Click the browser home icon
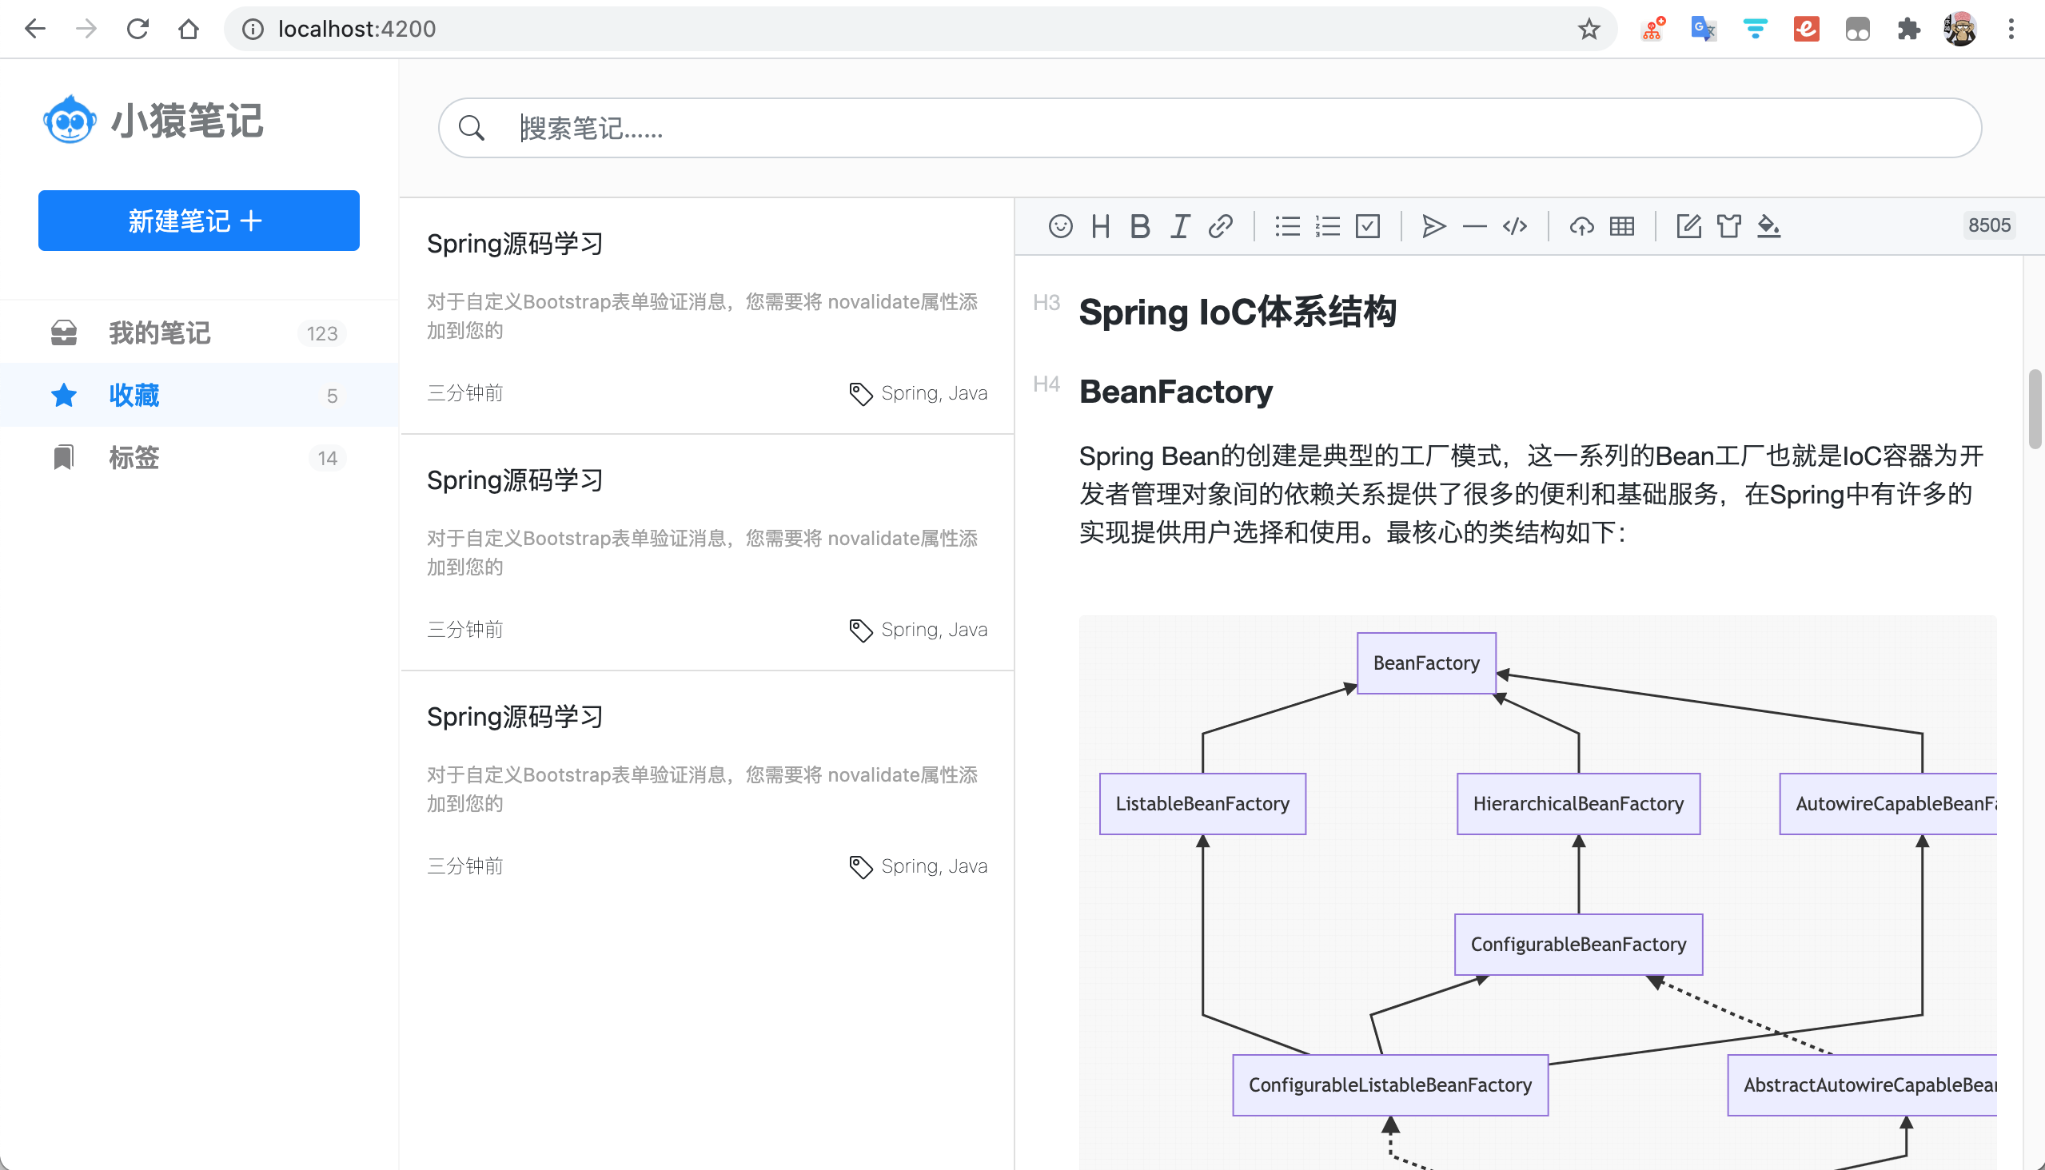This screenshot has width=2045, height=1170. [188, 29]
